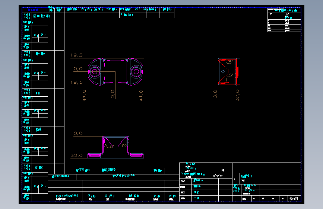Click the 0° angle label in the front view
This screenshot has width=323, height=209.
click(x=124, y=146)
